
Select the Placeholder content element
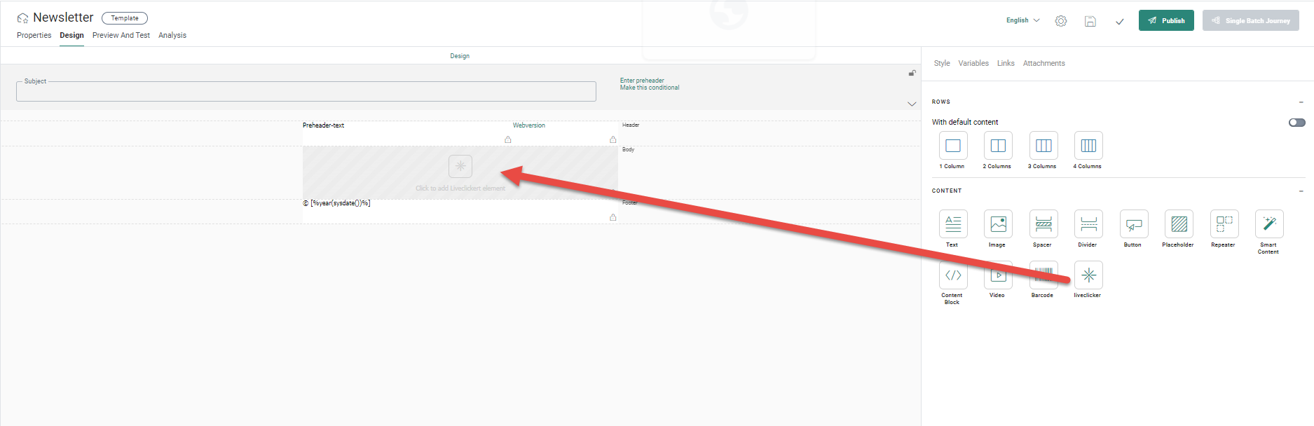click(x=1179, y=224)
